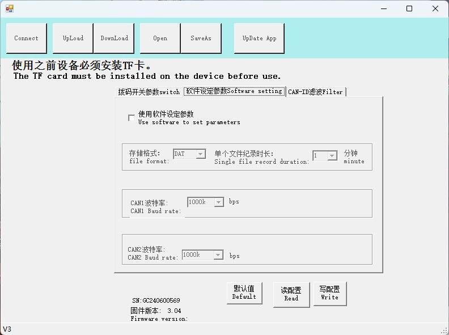This screenshot has height=335, width=449.
Task: Open the CAN-ID滤波Filter tab
Action: pos(315,92)
